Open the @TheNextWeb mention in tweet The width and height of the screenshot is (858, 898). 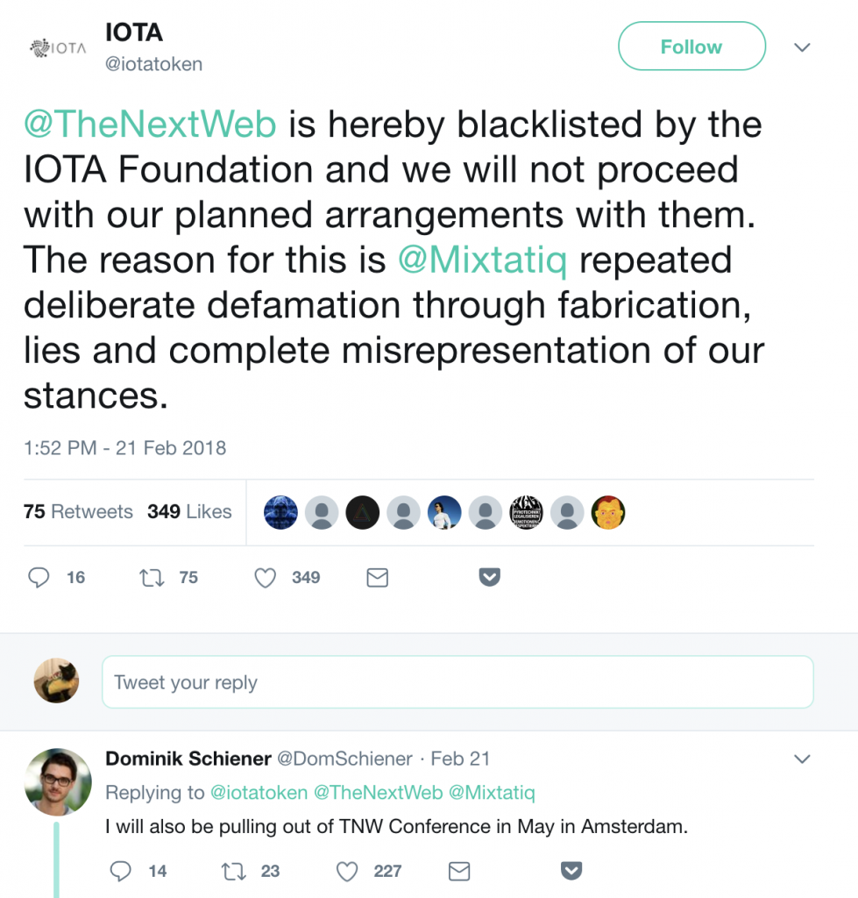[150, 125]
